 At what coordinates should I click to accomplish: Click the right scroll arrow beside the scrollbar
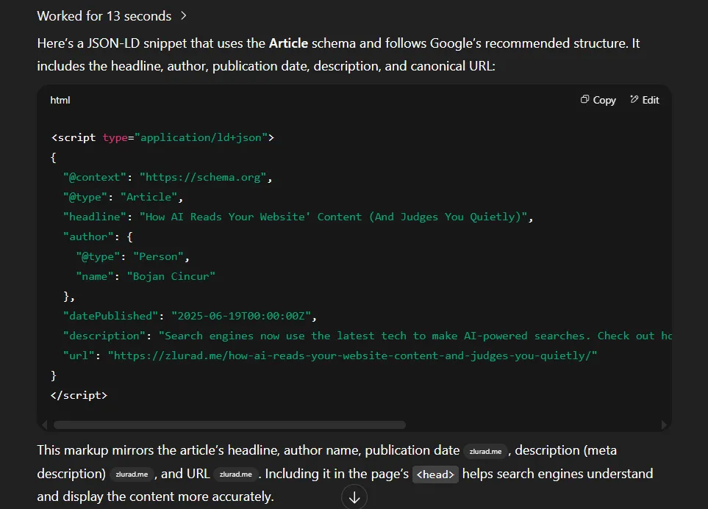pos(664,425)
